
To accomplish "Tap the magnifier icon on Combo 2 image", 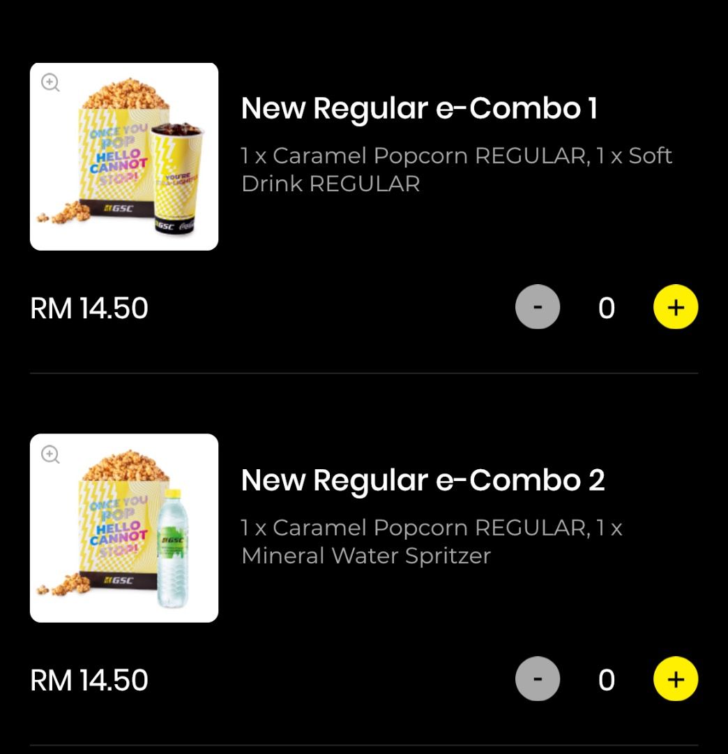I will (x=50, y=454).
